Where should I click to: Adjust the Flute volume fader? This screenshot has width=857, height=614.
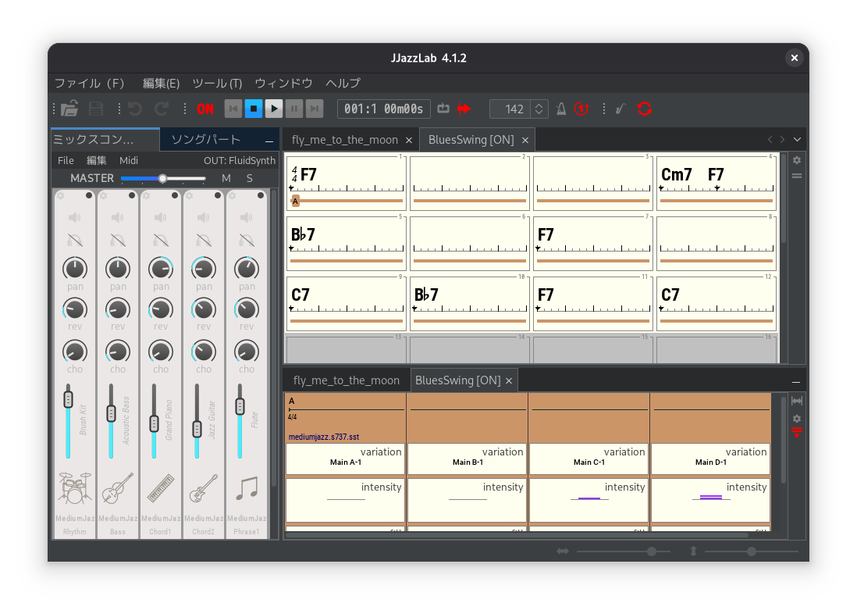240,406
